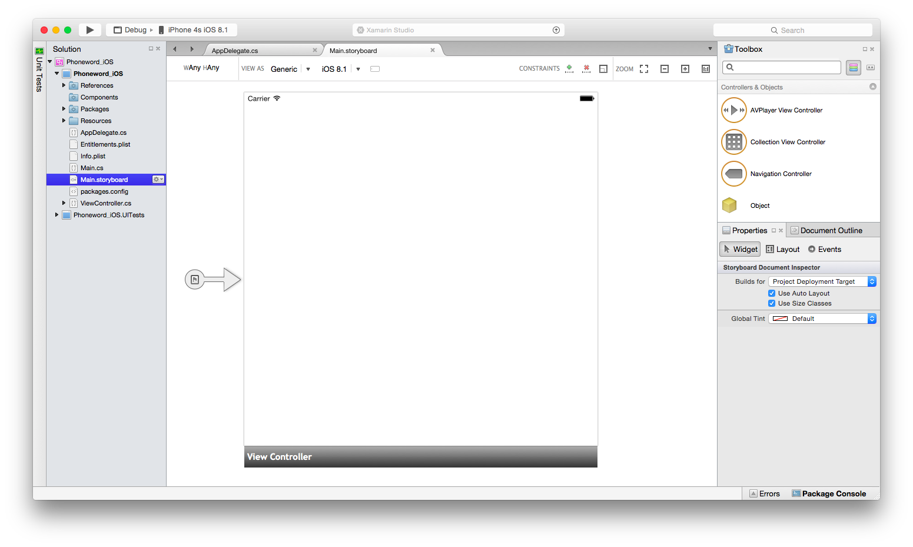
Task: Click the Layout properties button
Action: pyautogui.click(x=783, y=249)
